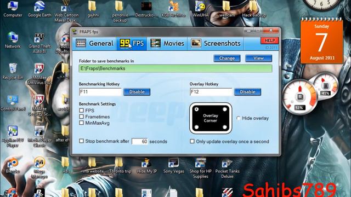This screenshot has height=197, width=351.
Task: Click the Overlay Hotkey F12 field
Action: coord(211,92)
